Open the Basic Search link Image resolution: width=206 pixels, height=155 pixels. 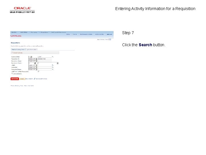pos(29,79)
